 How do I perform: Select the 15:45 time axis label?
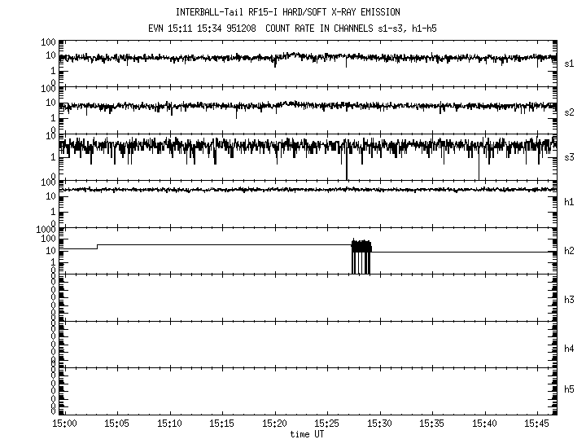pyautogui.click(x=537, y=424)
